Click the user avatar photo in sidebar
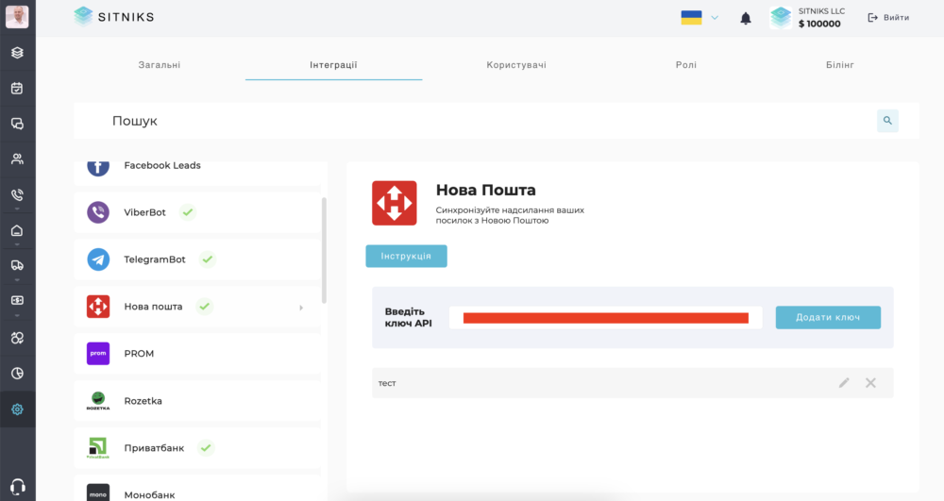Viewport: 944px width, 501px height. (17, 17)
